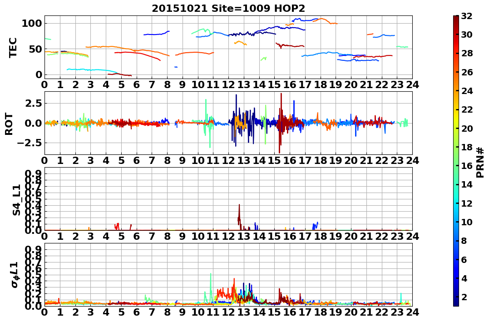This screenshot has width=489, height=322.
Task: Click the PRN# colorbar label
Action: click(x=480, y=163)
